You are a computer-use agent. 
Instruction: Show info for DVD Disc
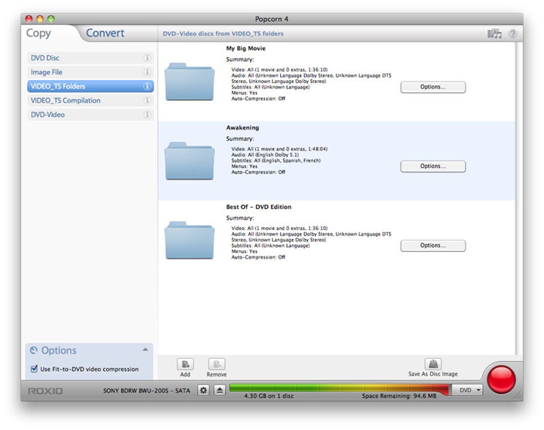[x=147, y=58]
